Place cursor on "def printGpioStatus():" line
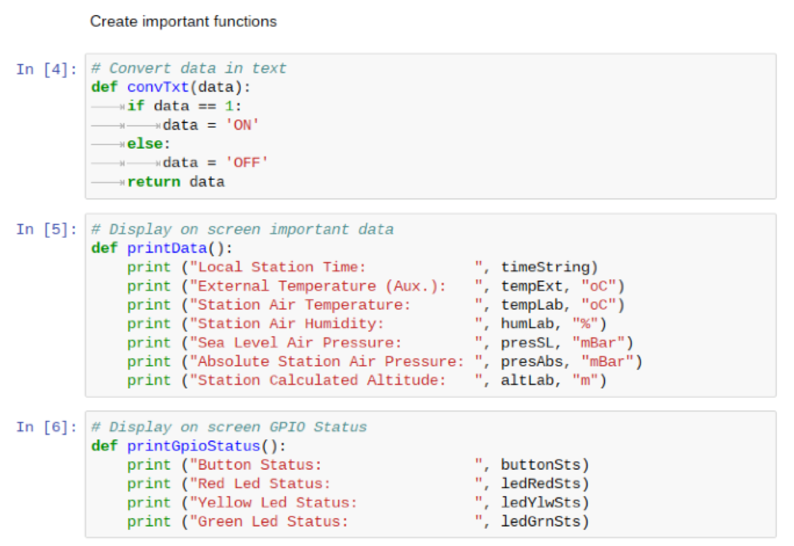The height and width of the screenshot is (546, 794). click(188, 446)
